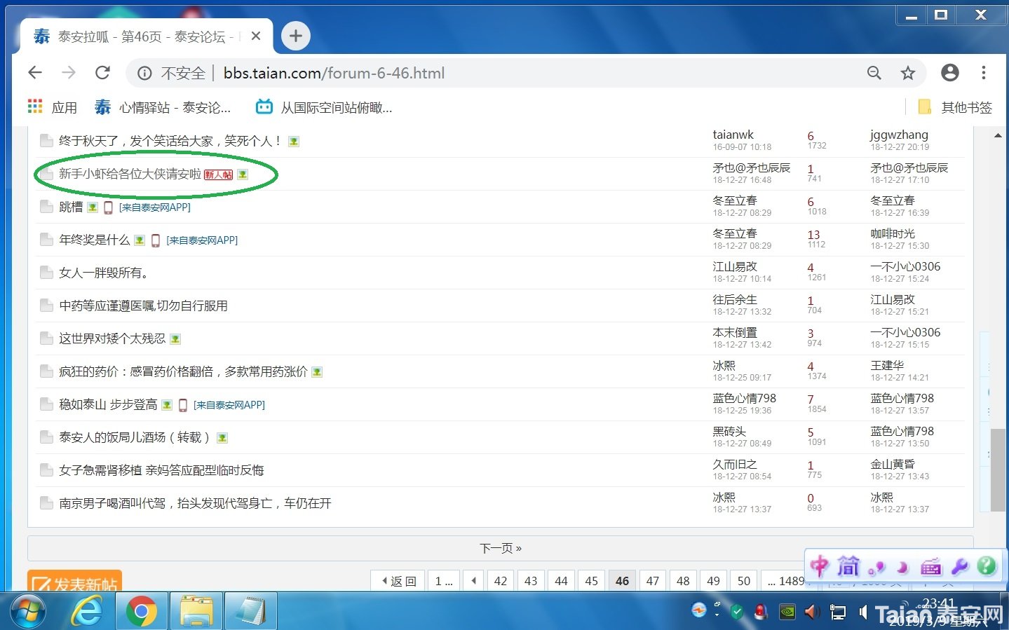
Task: Go back using Chrome's back arrow
Action: [x=35, y=73]
